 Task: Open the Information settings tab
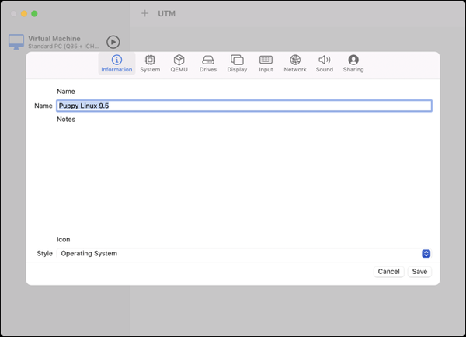point(116,64)
